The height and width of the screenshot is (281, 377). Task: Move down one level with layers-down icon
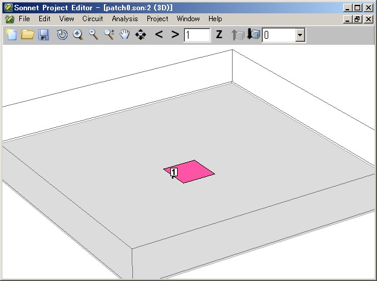pyautogui.click(x=253, y=34)
